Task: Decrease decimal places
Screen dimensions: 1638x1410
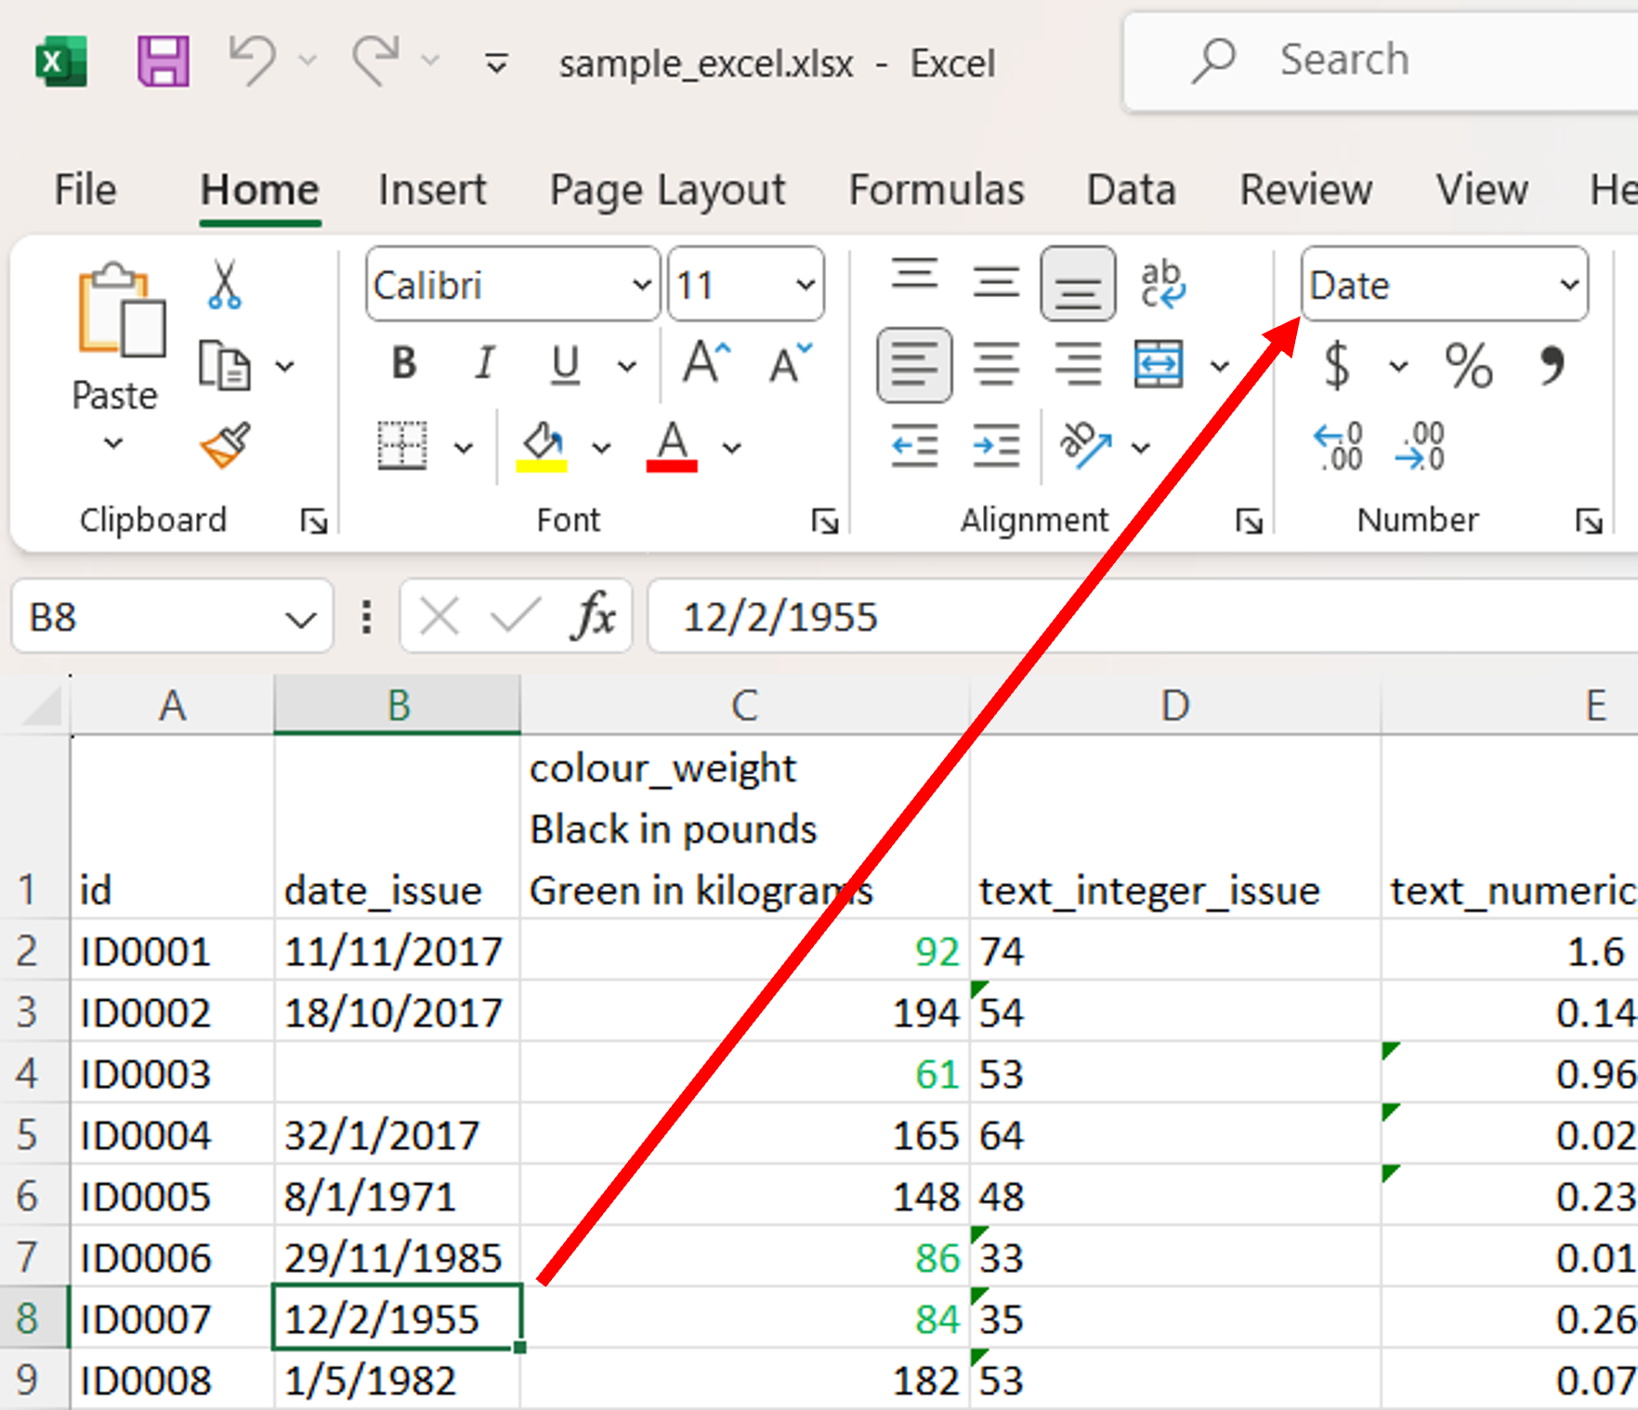Action: (x=1419, y=447)
